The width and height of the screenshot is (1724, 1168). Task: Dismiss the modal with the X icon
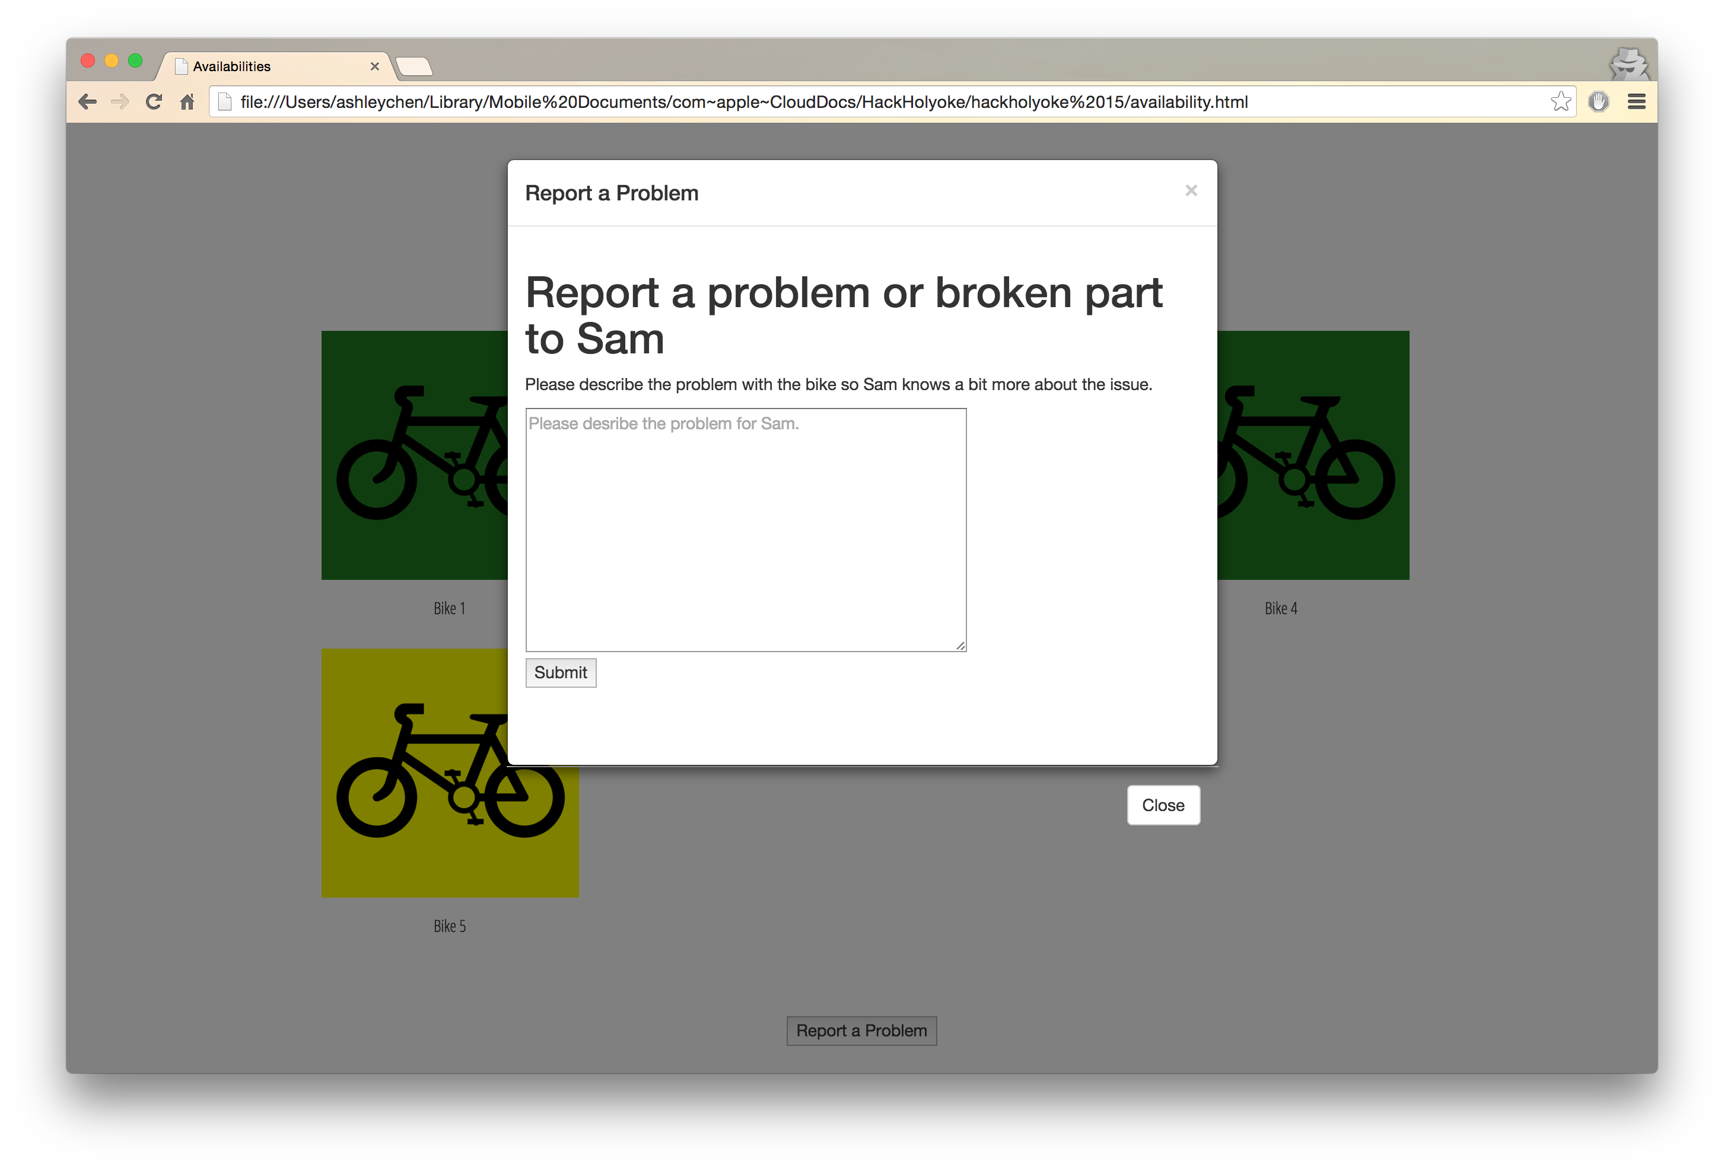tap(1191, 190)
